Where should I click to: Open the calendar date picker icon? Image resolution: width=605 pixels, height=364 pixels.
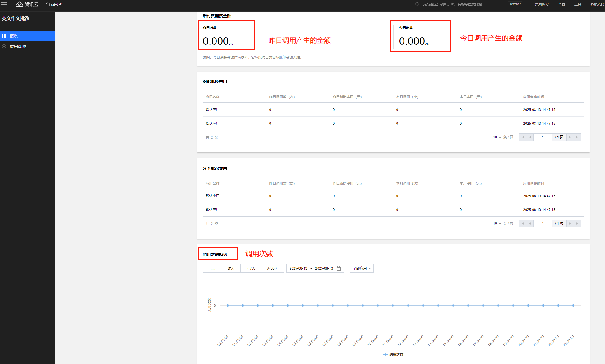(339, 269)
